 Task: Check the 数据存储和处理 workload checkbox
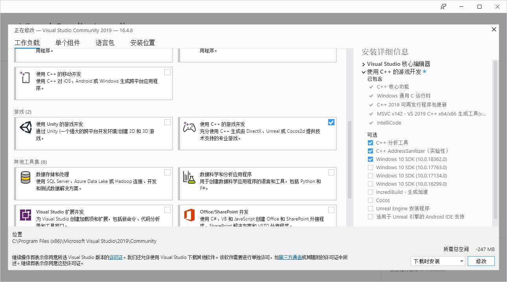[x=167, y=172]
